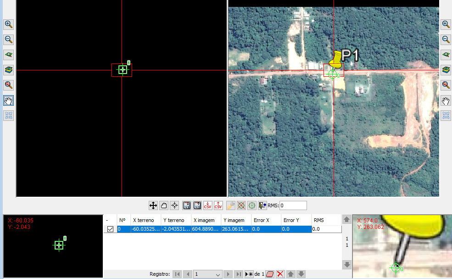Screen dimensions: 452x279
Task: Delete the point with red X button
Action: click(280, 274)
